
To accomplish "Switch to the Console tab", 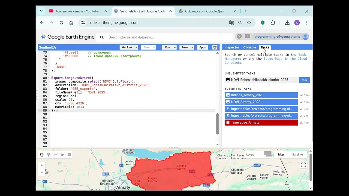I will tap(250, 47).
